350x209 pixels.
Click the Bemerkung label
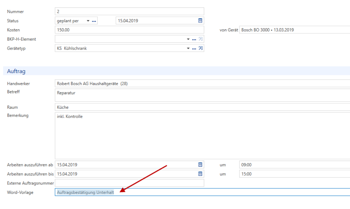(18, 116)
